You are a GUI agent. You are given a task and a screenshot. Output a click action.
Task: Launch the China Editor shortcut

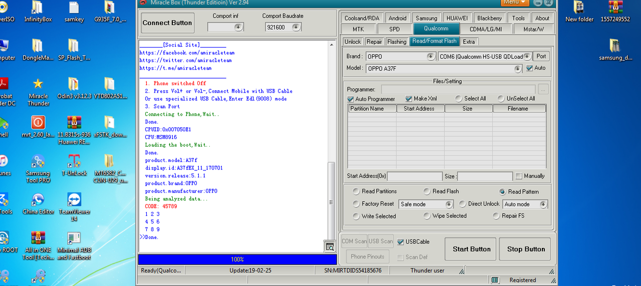click(x=38, y=203)
